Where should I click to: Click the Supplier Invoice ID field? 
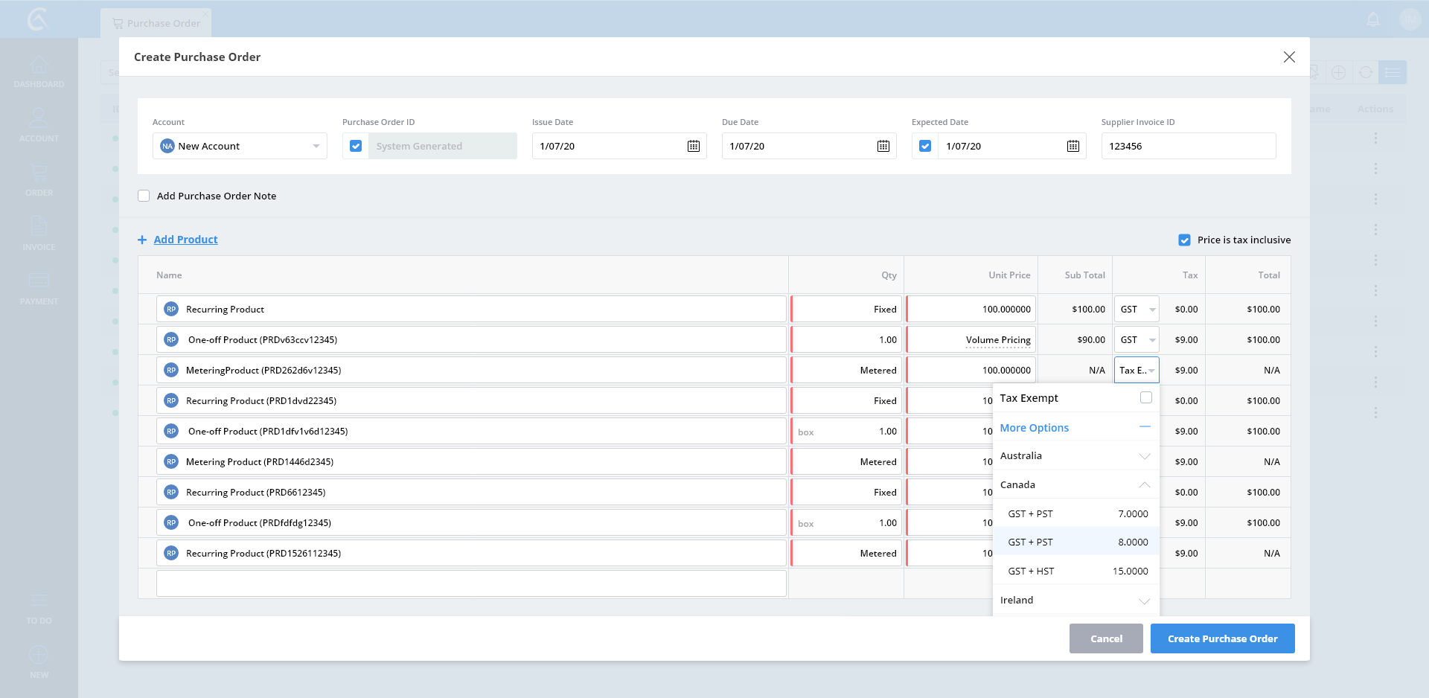(x=1188, y=146)
